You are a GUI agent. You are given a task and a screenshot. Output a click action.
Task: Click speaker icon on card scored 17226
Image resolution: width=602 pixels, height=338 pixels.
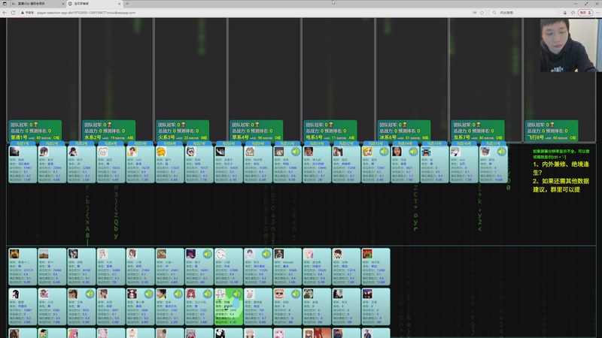266,254
